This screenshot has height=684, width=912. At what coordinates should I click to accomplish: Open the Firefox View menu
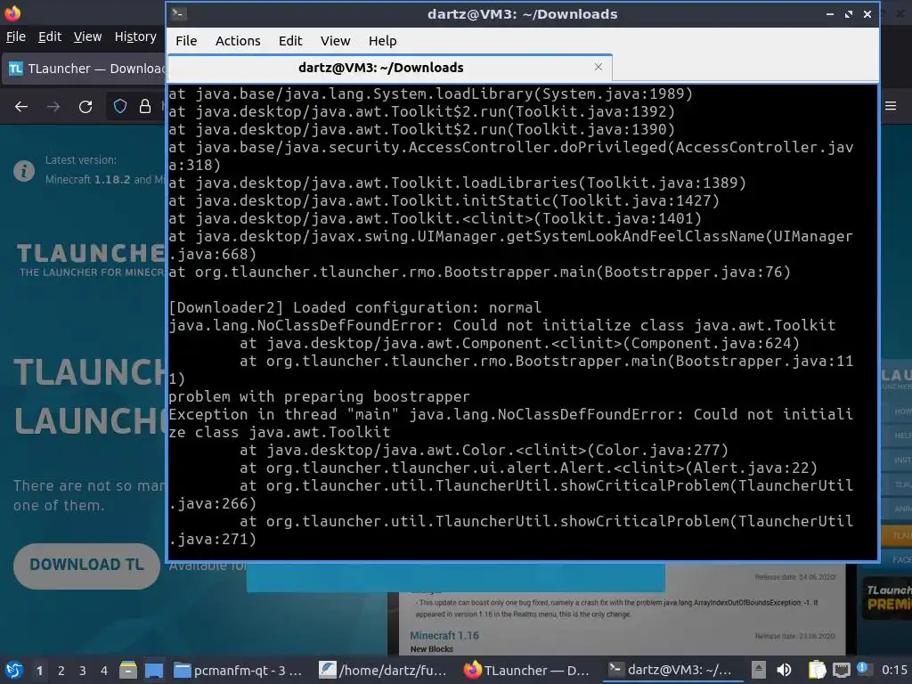click(x=88, y=37)
